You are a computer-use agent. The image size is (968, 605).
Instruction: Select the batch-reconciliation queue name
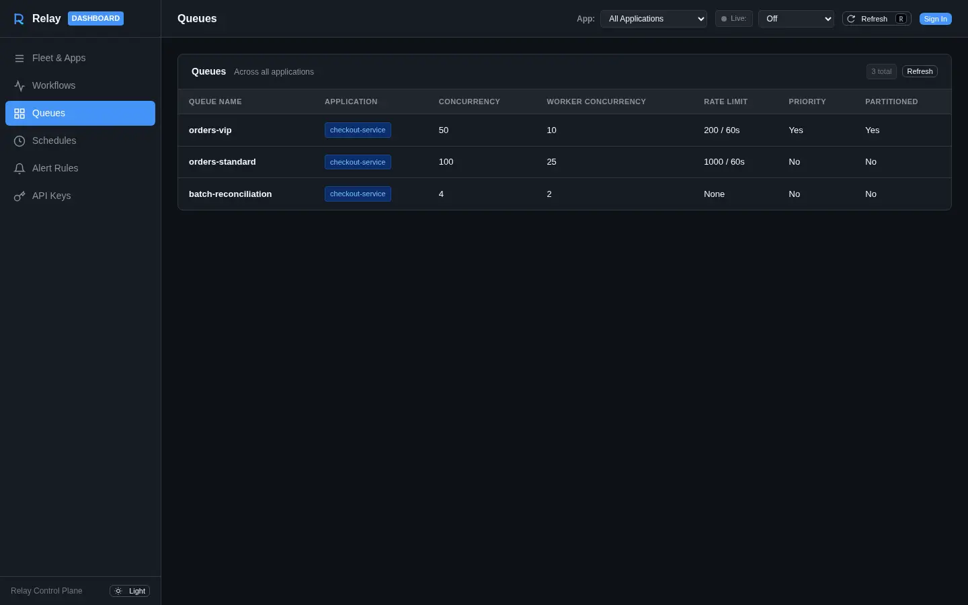pyautogui.click(x=230, y=194)
